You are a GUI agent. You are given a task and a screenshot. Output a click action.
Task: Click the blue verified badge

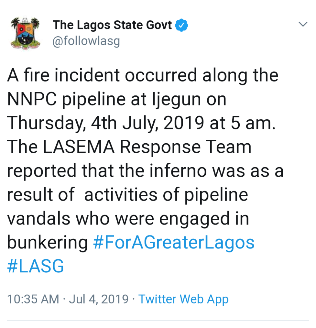click(x=182, y=25)
